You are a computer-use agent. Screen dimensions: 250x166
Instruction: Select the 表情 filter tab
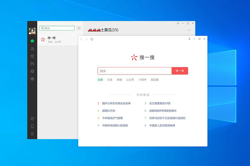click(119, 80)
